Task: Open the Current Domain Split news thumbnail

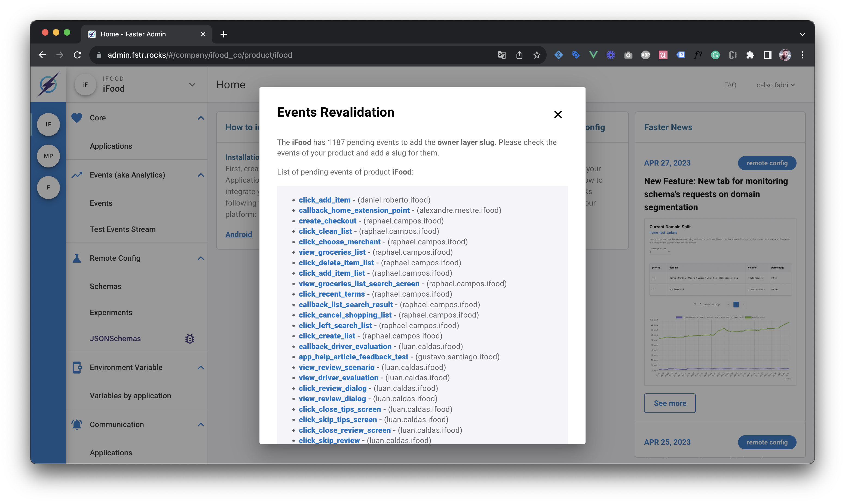Action: (x=720, y=302)
